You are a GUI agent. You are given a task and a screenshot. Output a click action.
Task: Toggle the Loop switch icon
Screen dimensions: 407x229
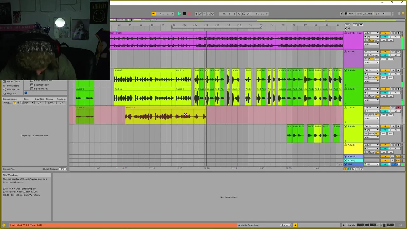click(x=244, y=14)
